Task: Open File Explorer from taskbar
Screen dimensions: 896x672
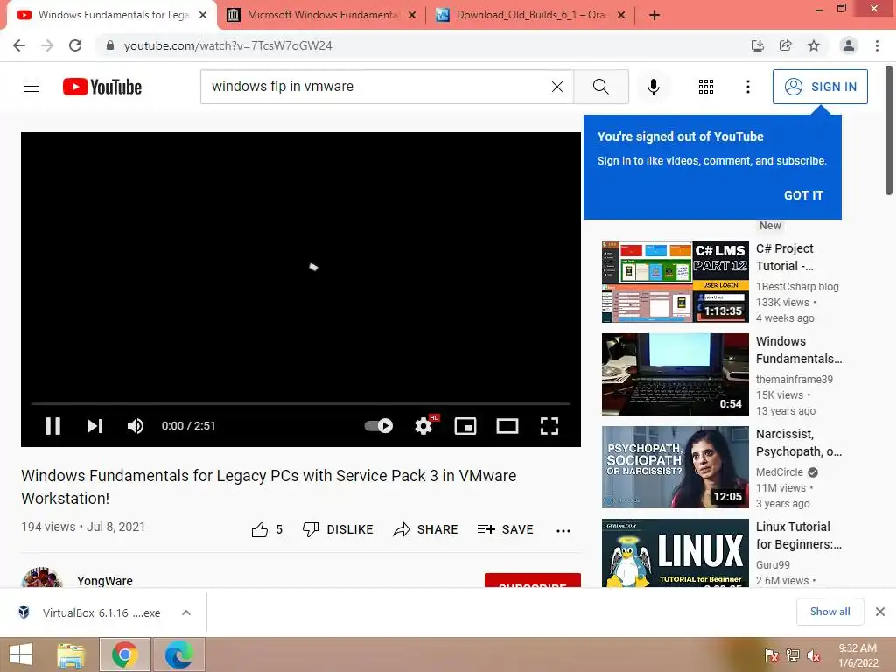Action: [71, 654]
